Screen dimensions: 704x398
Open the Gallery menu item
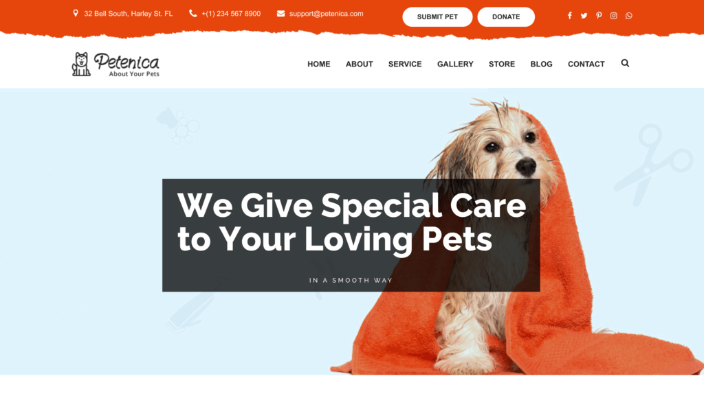455,64
